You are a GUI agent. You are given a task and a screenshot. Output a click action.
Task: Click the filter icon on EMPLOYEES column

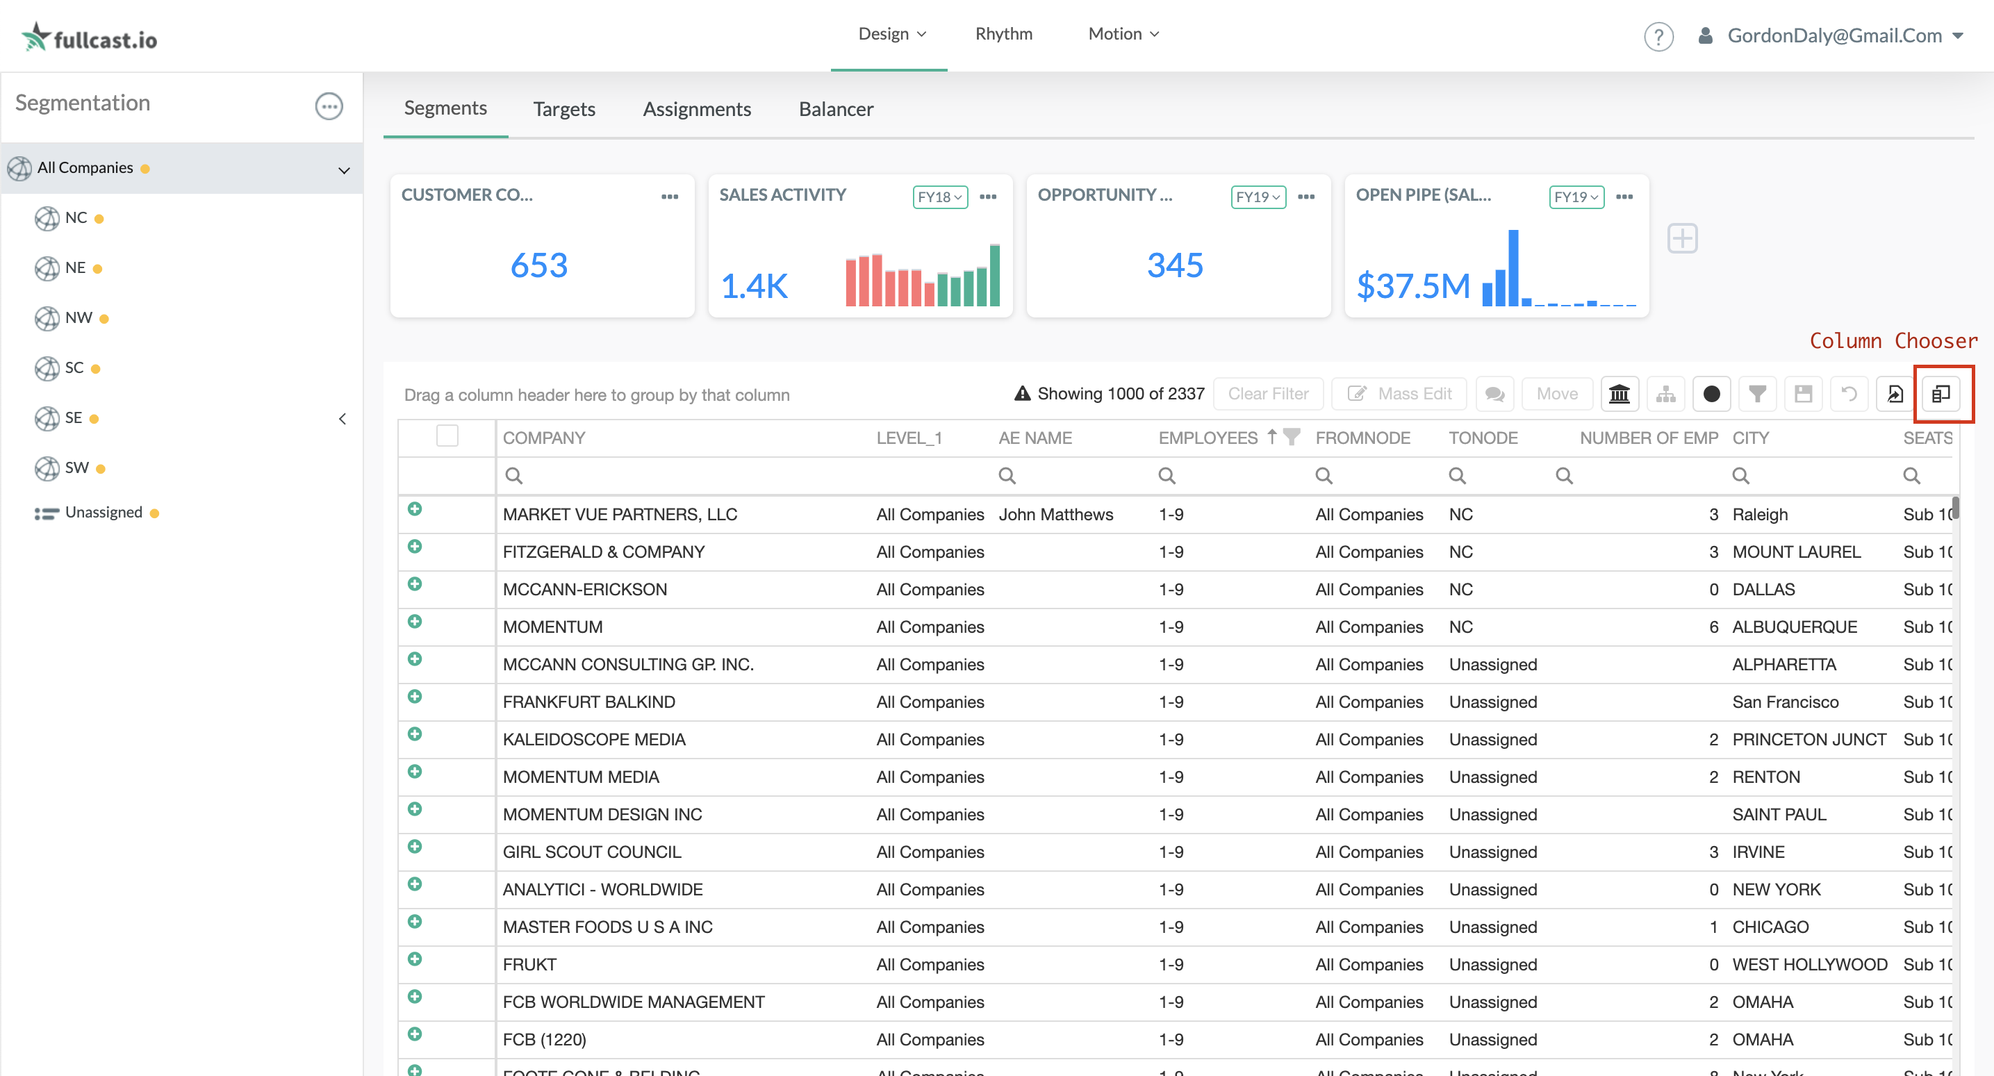pos(1291,437)
